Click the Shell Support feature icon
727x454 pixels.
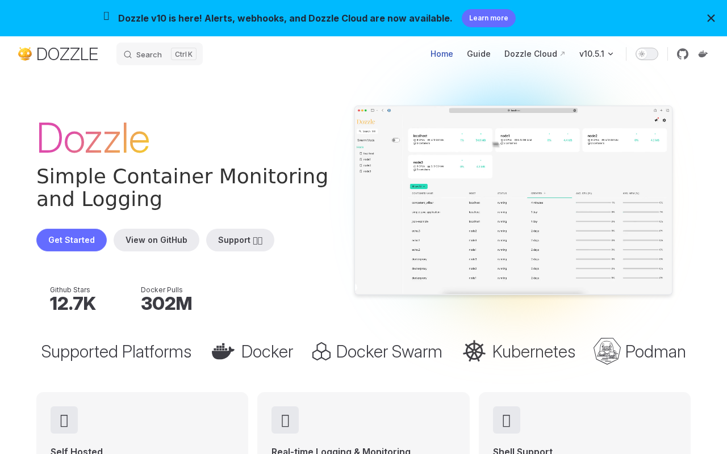pyautogui.click(x=507, y=420)
